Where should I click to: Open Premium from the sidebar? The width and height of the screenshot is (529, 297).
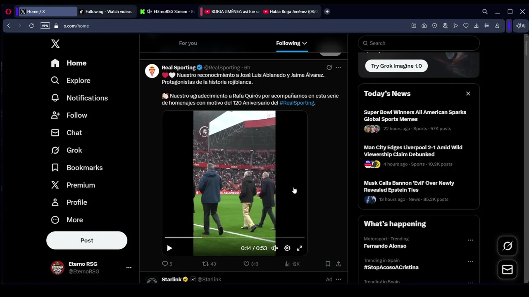[x=73, y=185]
